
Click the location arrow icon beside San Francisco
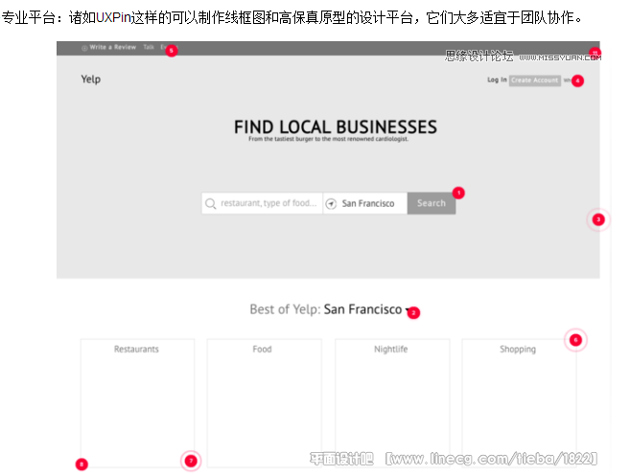point(331,204)
